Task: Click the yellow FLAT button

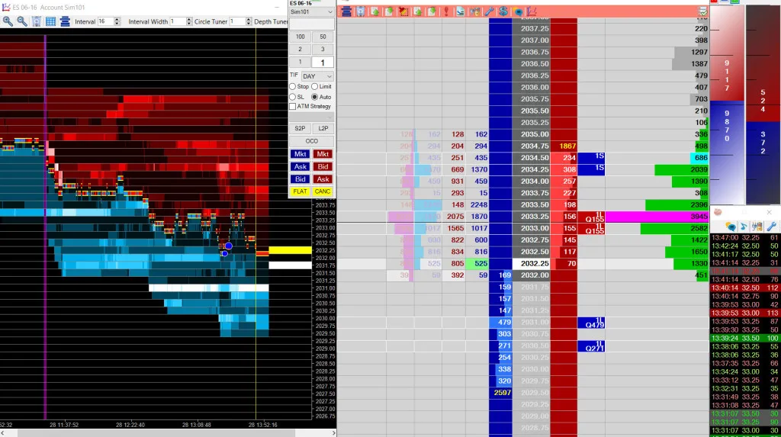Action: [x=300, y=191]
